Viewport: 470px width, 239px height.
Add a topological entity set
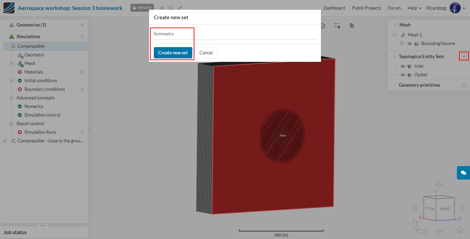(x=464, y=56)
